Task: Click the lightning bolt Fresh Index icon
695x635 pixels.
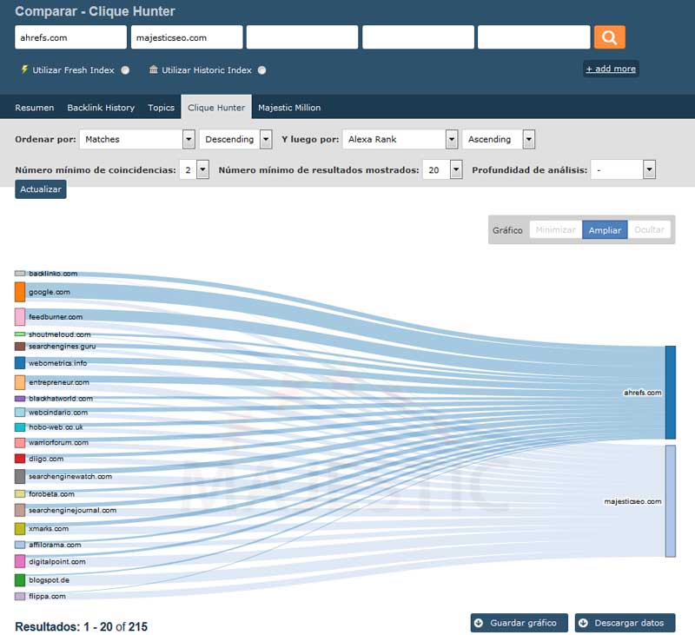Action: coord(24,69)
